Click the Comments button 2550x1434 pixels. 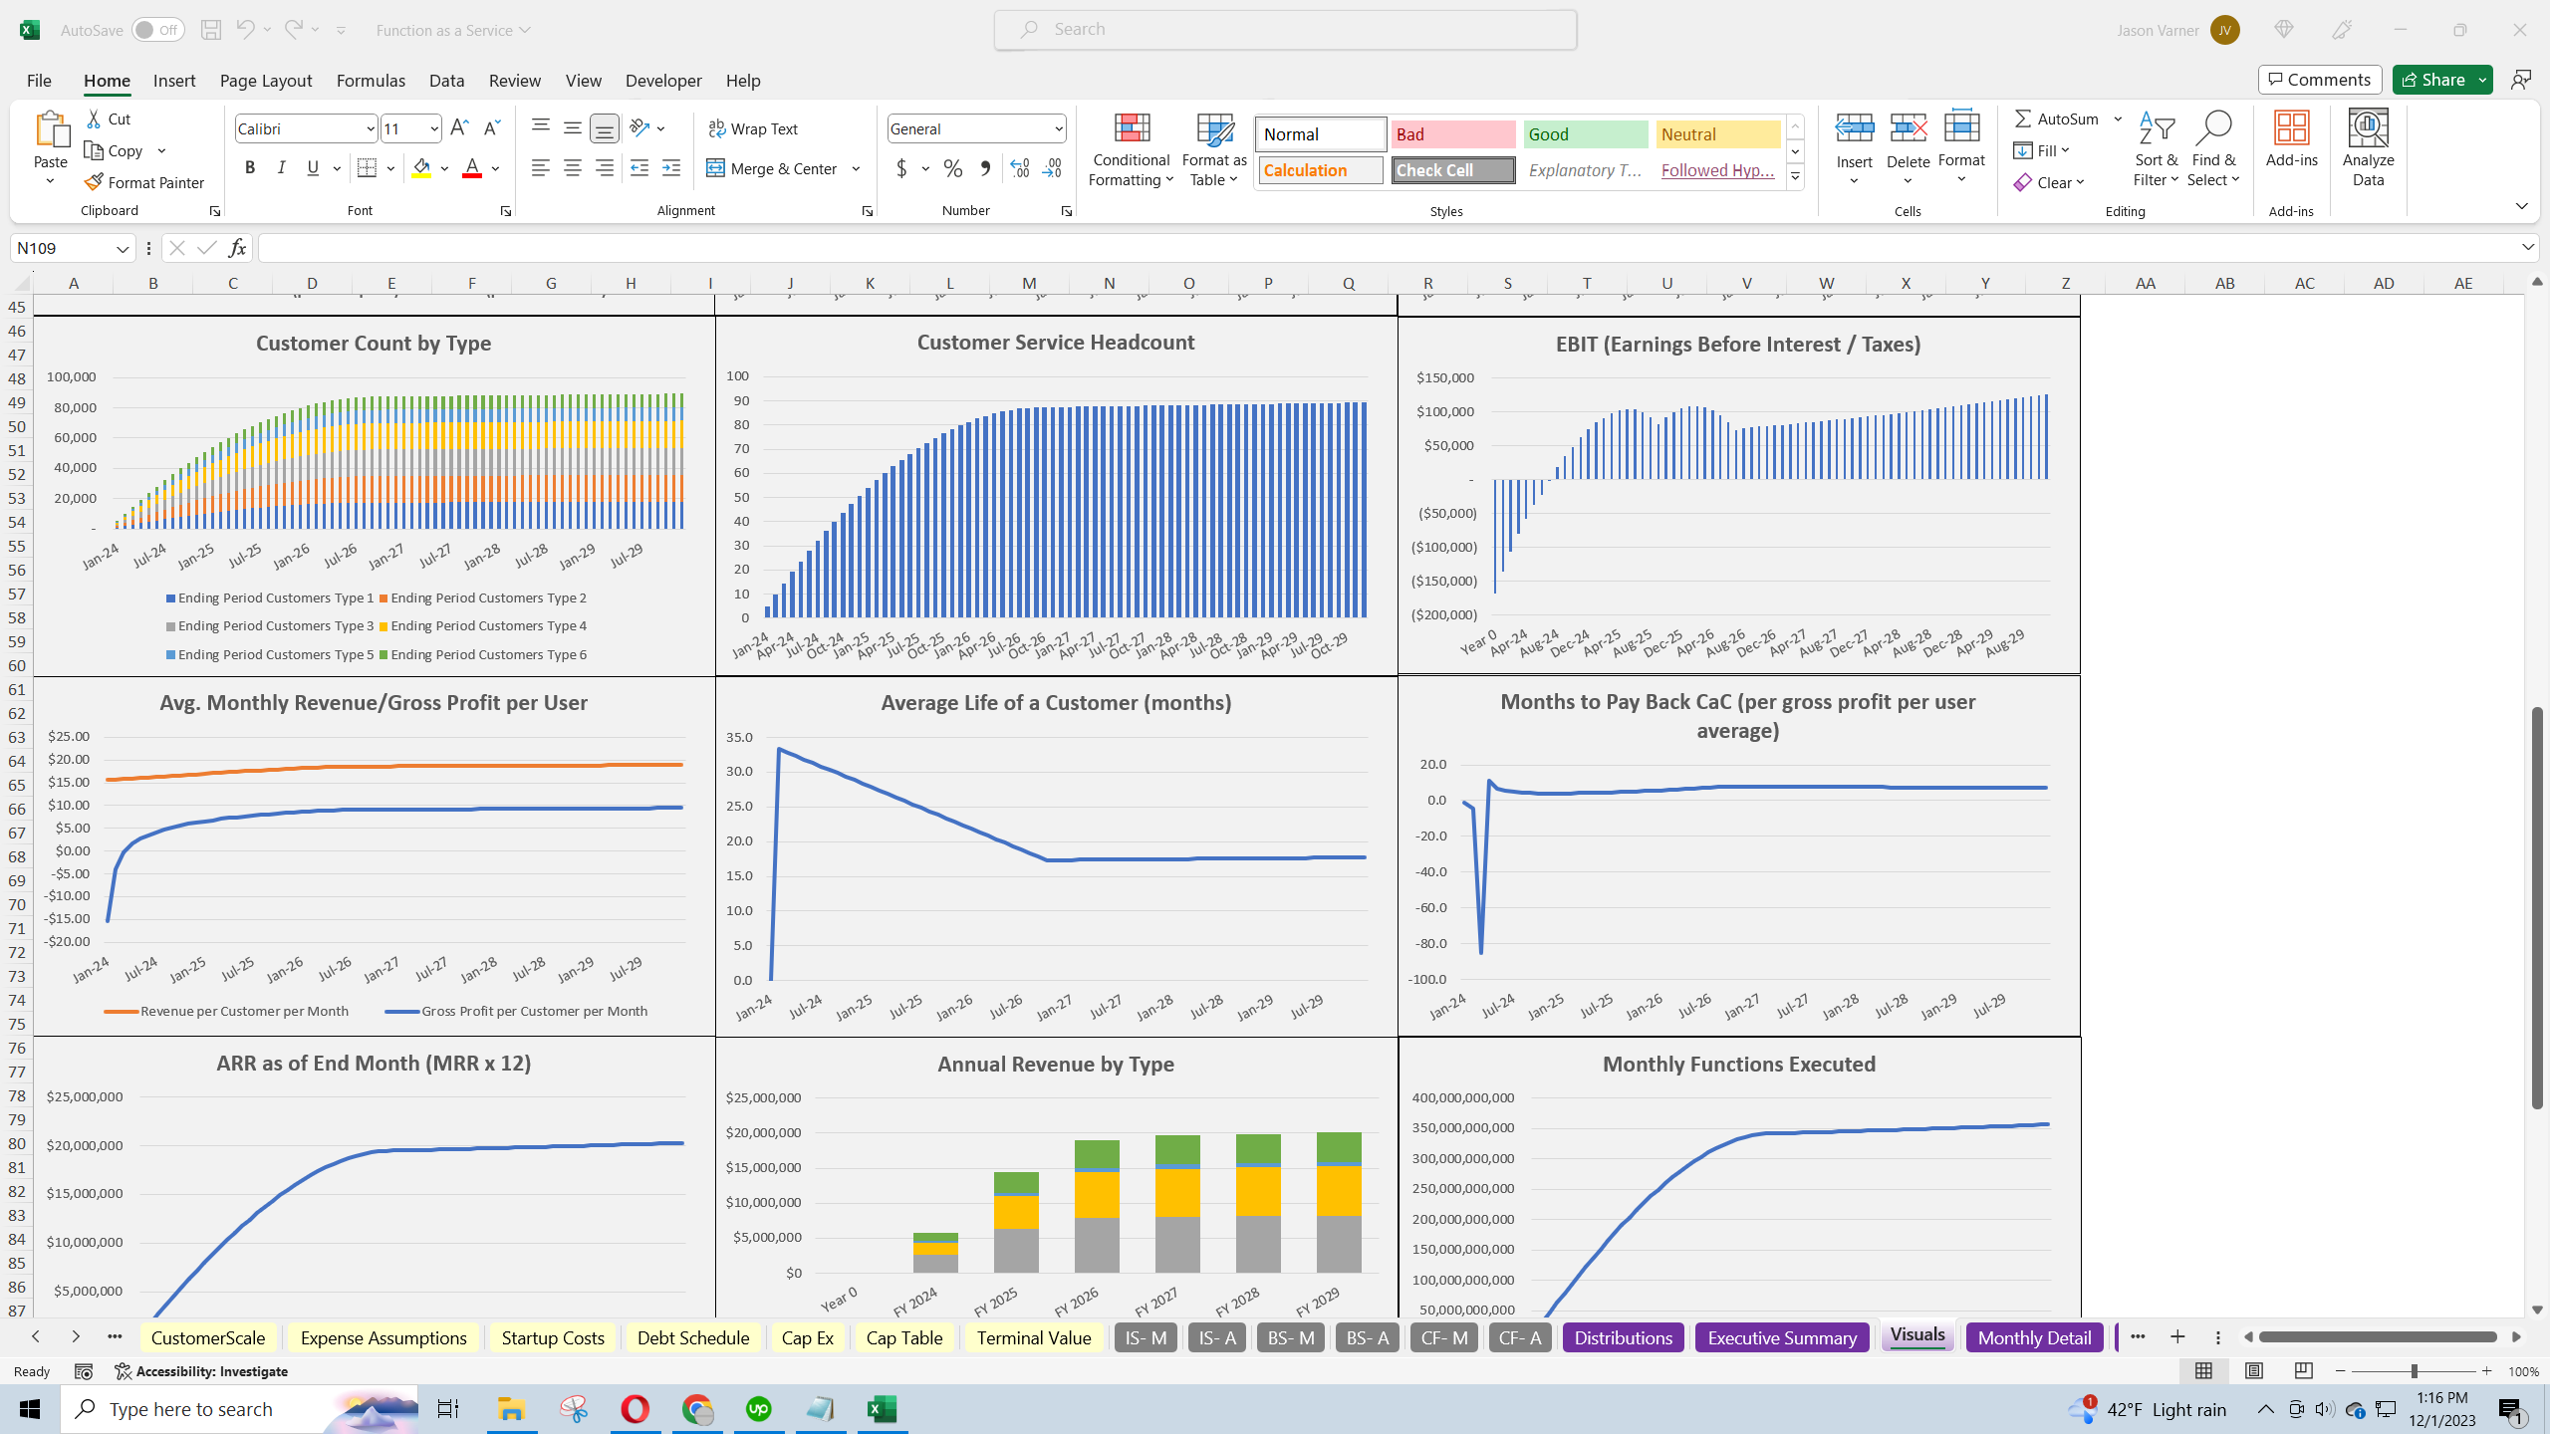[2320, 80]
